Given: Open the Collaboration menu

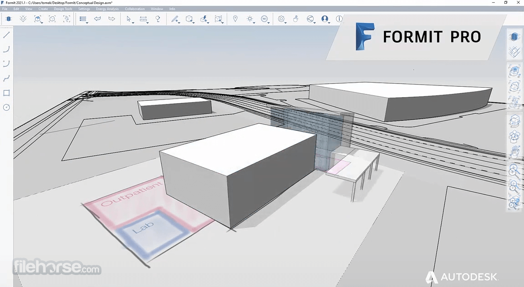Looking at the screenshot, I should 135,9.
